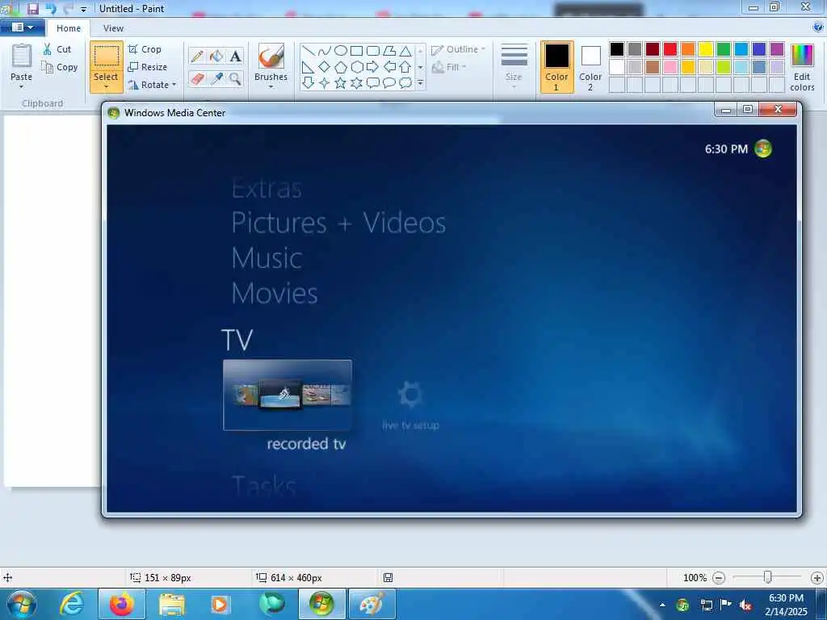
Task: Click the Resize button
Action: (x=148, y=67)
